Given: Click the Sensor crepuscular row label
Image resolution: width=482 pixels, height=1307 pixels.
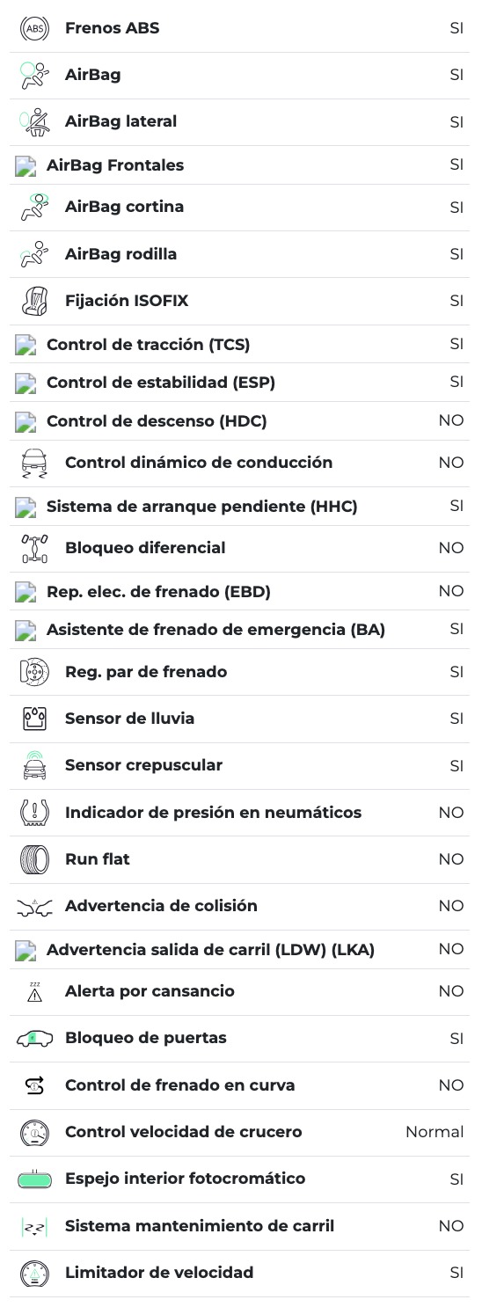Looking at the screenshot, I should pos(143,765).
